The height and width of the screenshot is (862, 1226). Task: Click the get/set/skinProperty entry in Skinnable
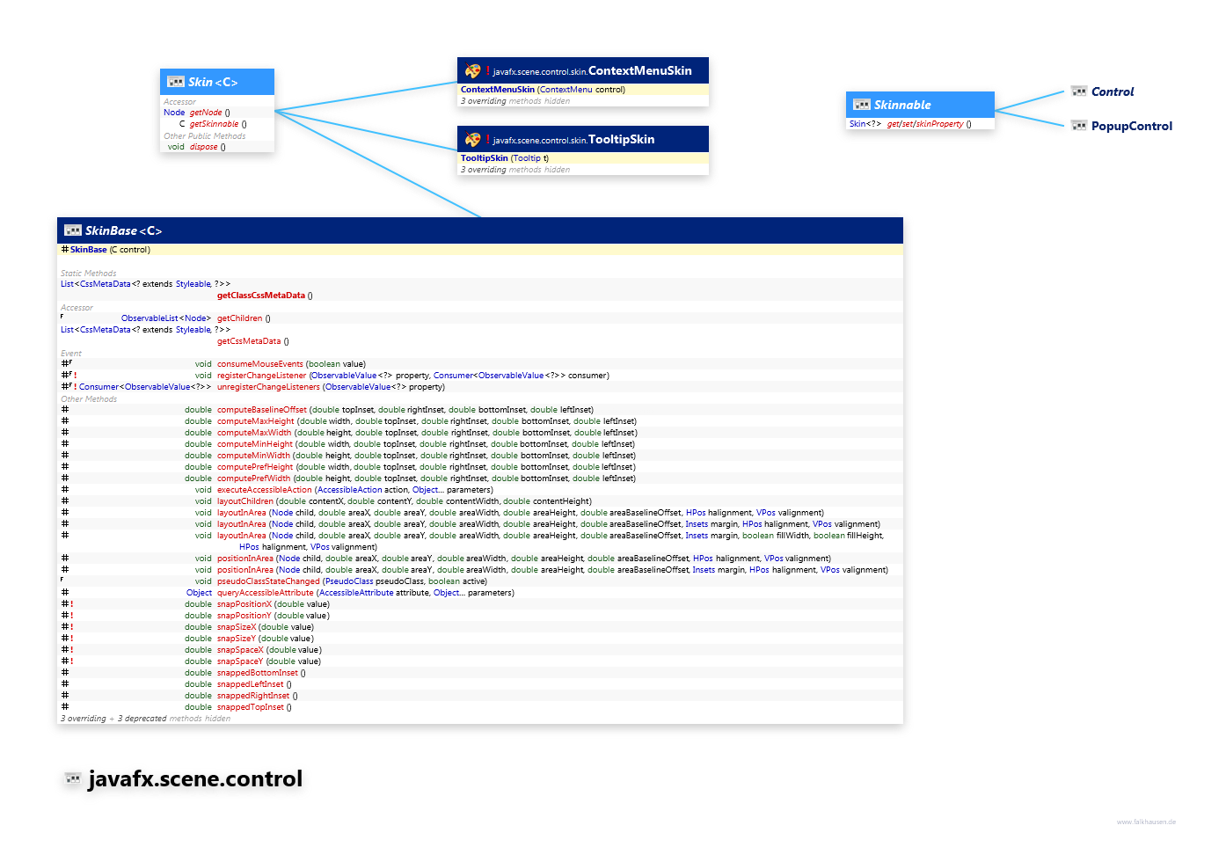coord(925,124)
